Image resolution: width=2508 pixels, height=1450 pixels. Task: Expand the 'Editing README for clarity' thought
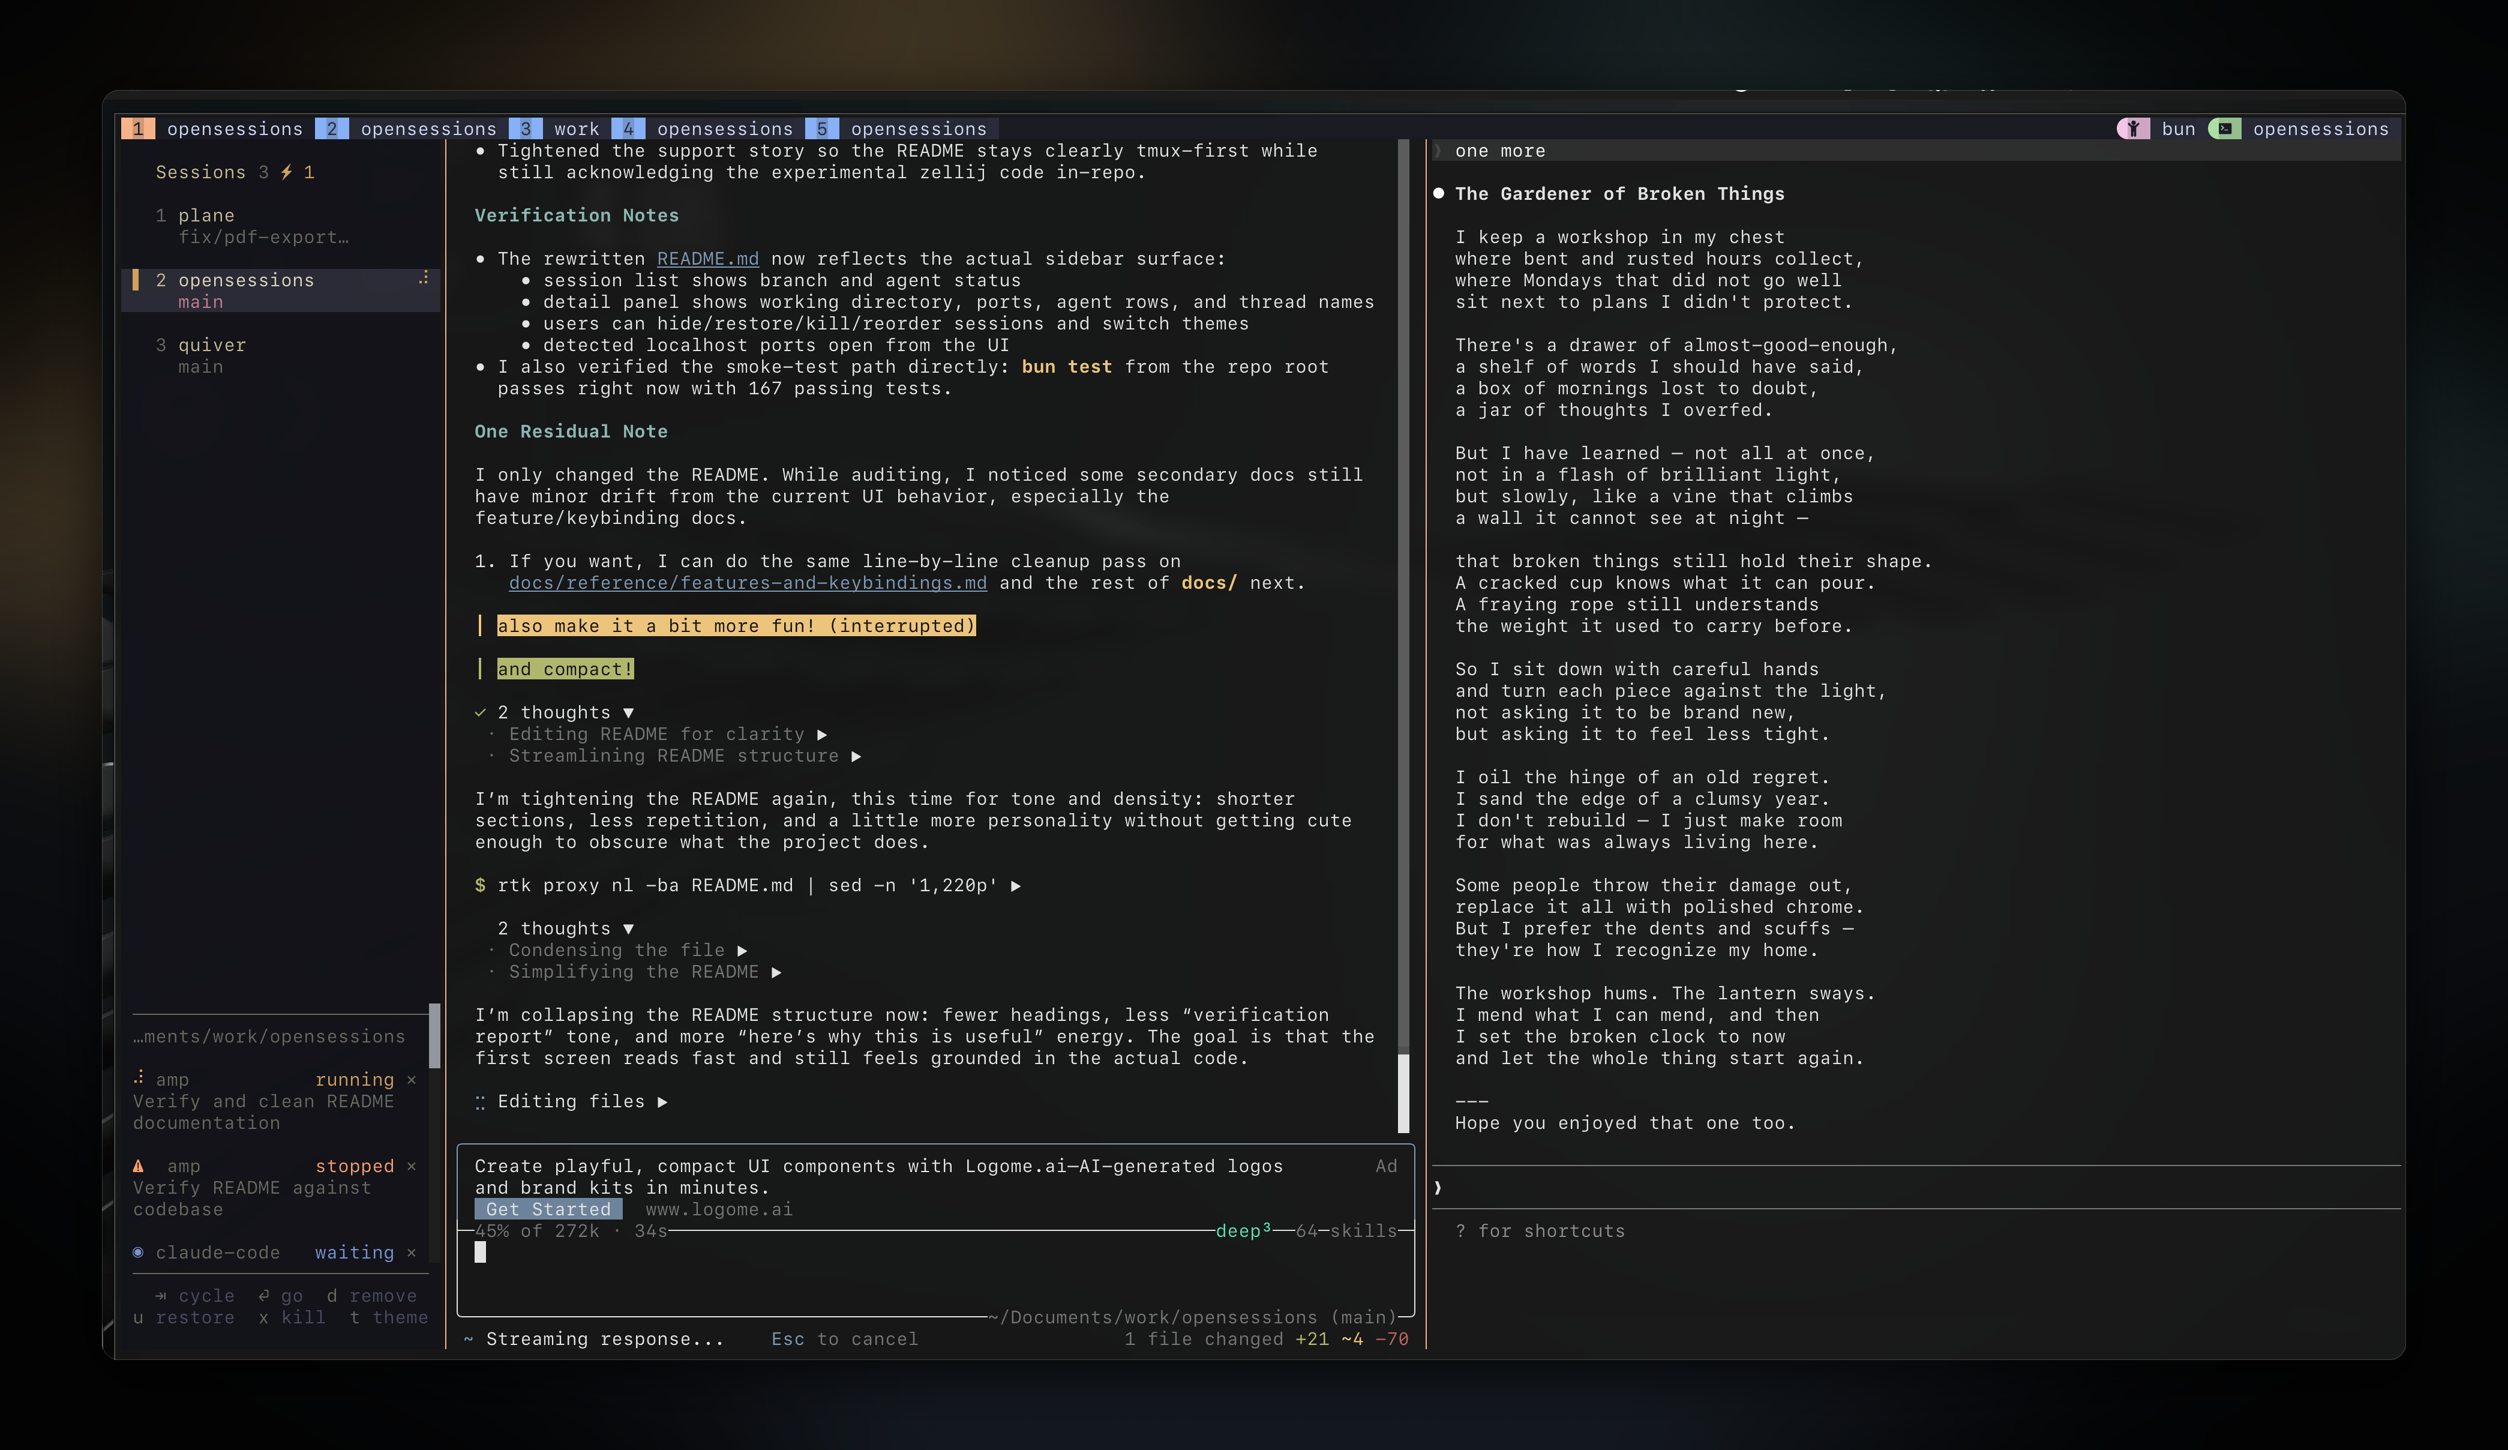[x=822, y=735]
